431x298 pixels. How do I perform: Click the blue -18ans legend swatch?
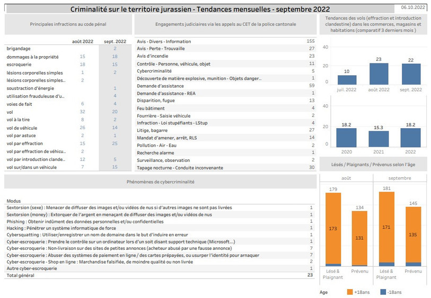click(383, 292)
